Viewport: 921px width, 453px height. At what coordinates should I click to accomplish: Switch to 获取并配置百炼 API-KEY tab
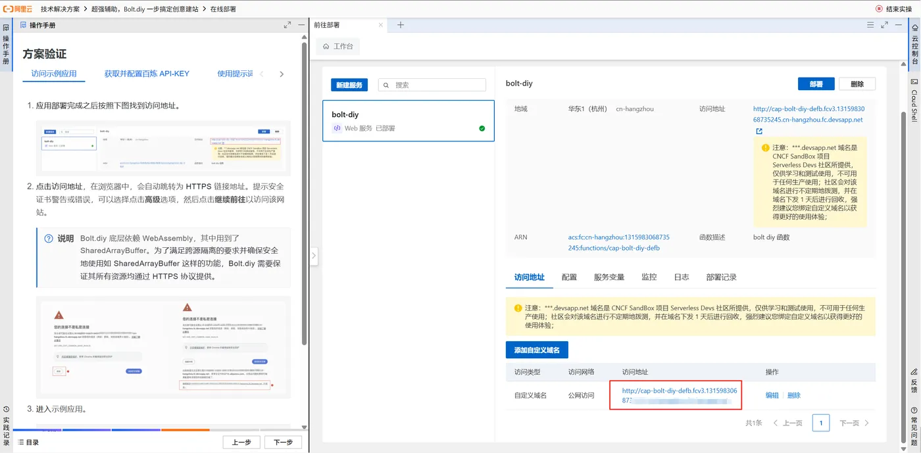pos(147,74)
